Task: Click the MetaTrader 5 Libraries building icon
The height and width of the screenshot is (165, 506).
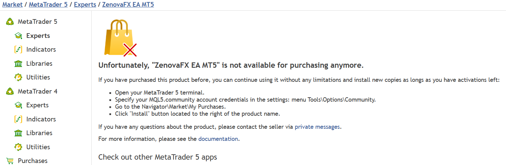Action: pyautogui.click(x=18, y=64)
